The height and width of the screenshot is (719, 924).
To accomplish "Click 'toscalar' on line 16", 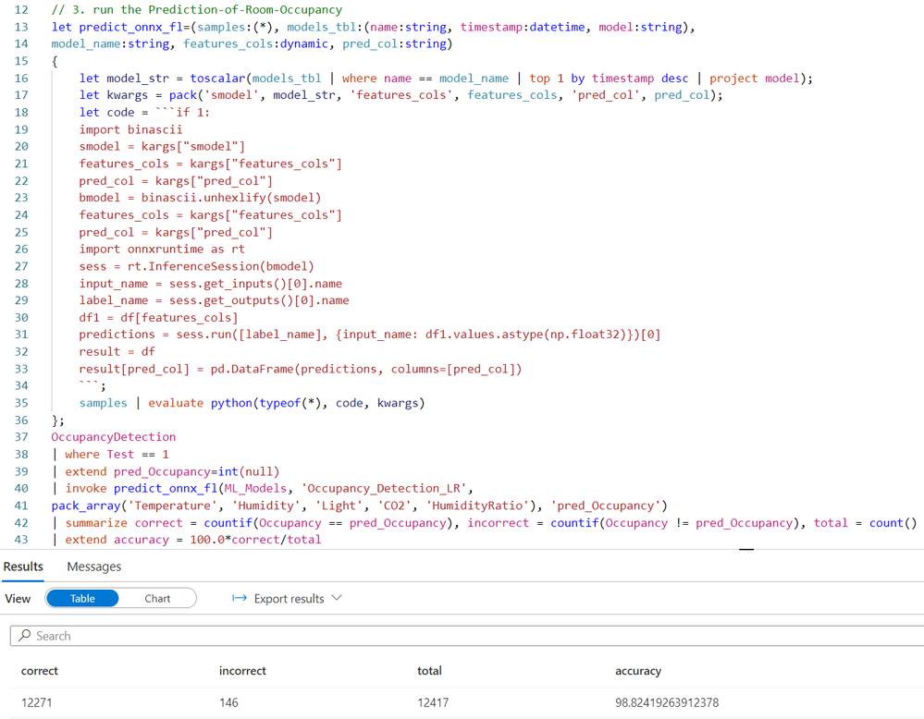I will click(x=217, y=79).
